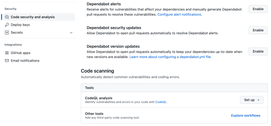
Task: Open the Configure alert notifications link
Action: pyautogui.click(x=179, y=14)
